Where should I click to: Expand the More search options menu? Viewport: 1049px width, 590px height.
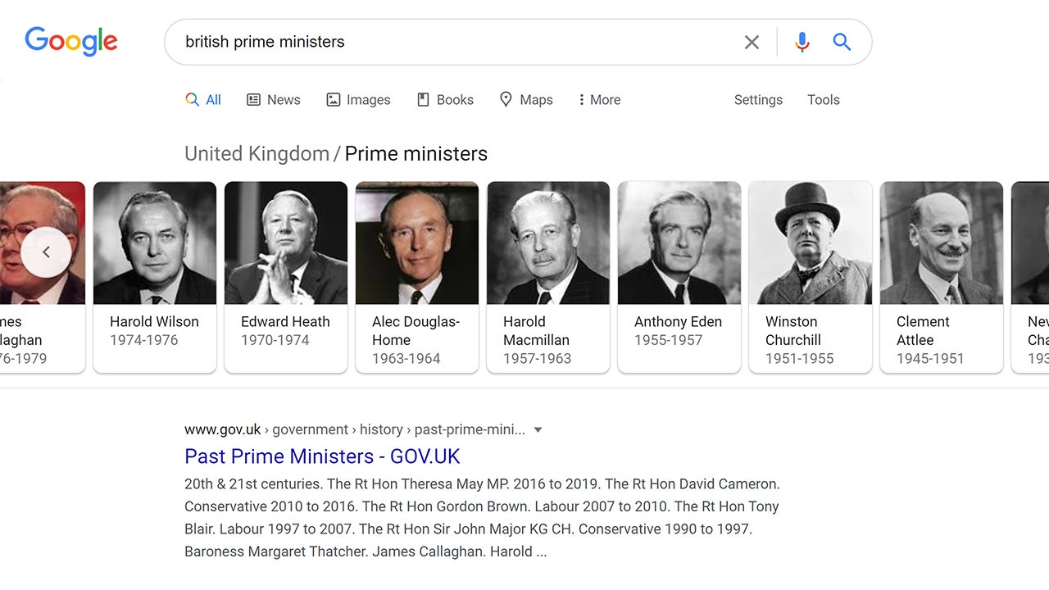pyautogui.click(x=599, y=100)
